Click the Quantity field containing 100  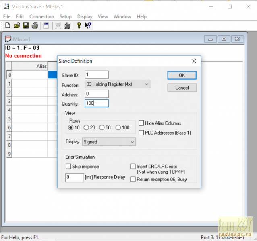97,103
